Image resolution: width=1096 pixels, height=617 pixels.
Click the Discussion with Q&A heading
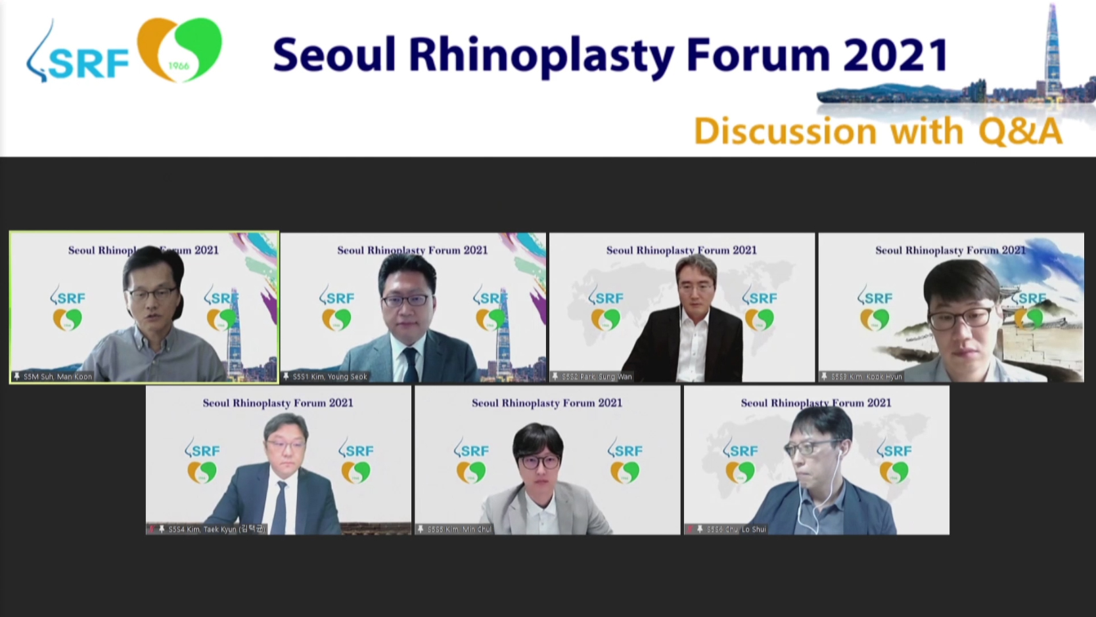click(x=878, y=131)
